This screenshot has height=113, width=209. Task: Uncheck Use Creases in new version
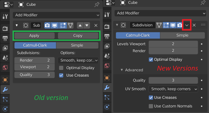(x=151, y=98)
